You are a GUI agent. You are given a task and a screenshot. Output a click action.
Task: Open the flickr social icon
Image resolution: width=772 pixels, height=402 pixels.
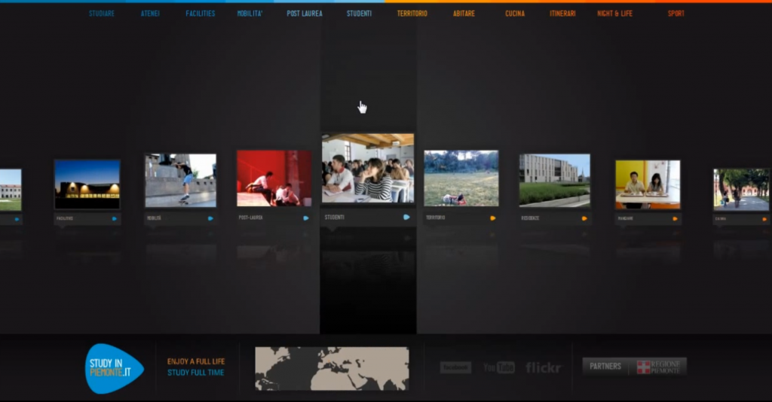tap(543, 367)
